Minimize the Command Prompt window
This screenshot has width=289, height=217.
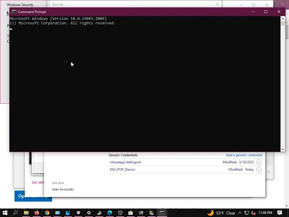click(253, 12)
